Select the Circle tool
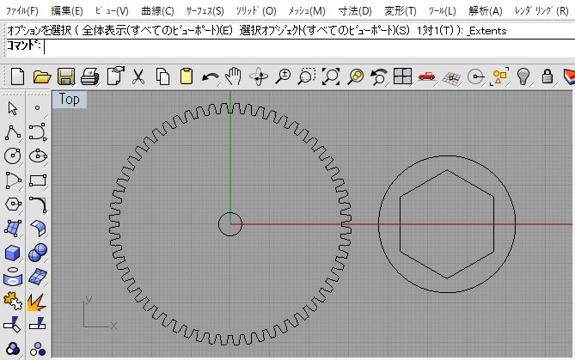 coord(13,156)
